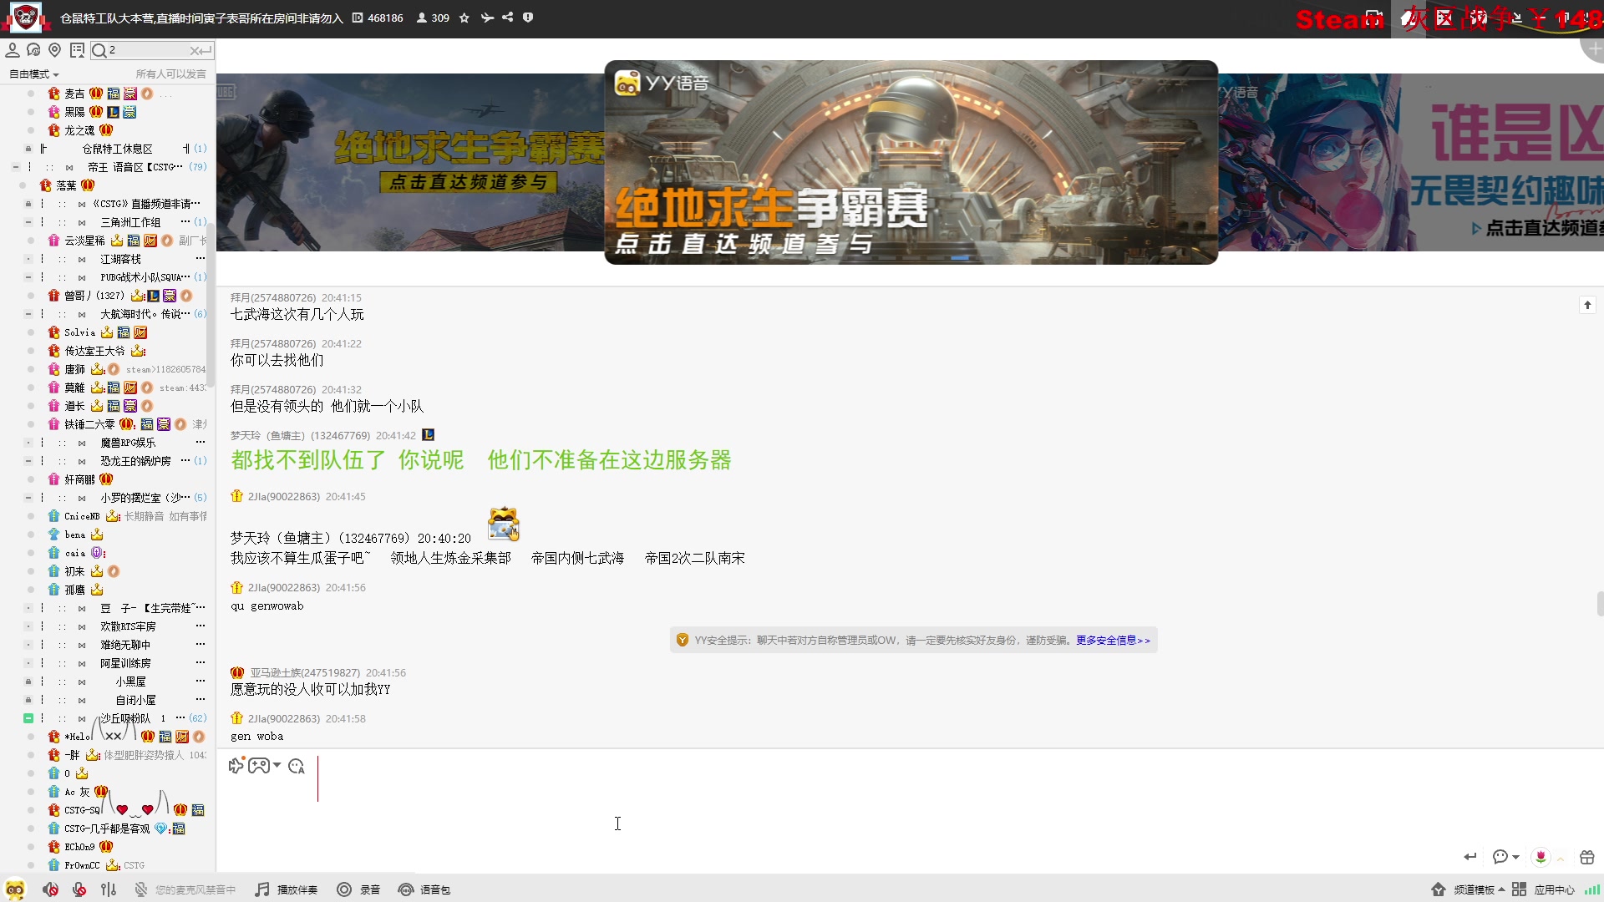
Task: Follow the 更多安全信息 link
Action: (x=1113, y=641)
